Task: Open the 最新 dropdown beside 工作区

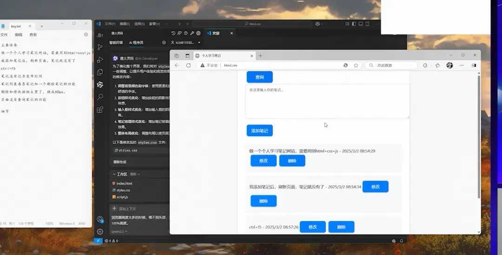Action: (x=135, y=174)
